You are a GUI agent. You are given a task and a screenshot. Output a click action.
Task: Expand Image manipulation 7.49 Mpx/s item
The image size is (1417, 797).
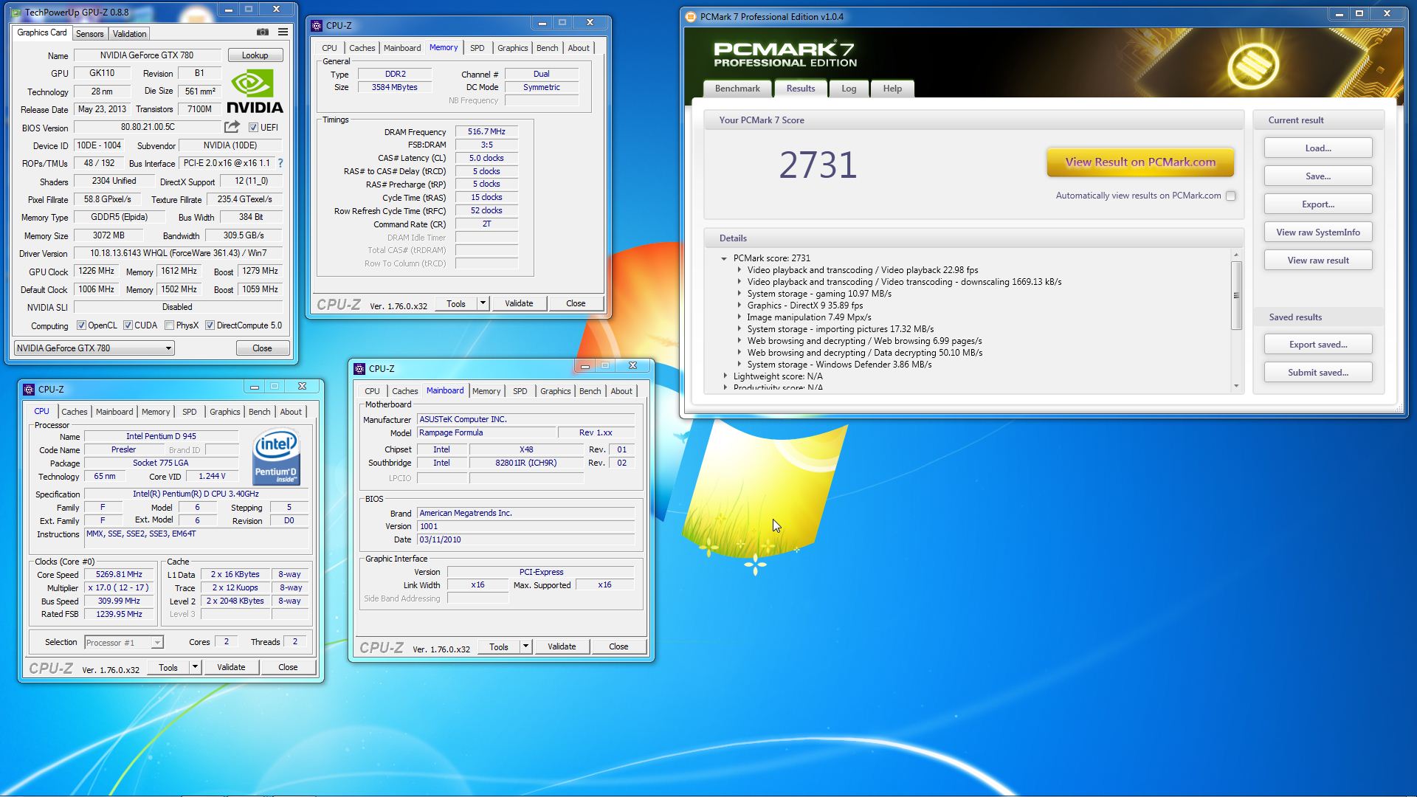click(739, 317)
